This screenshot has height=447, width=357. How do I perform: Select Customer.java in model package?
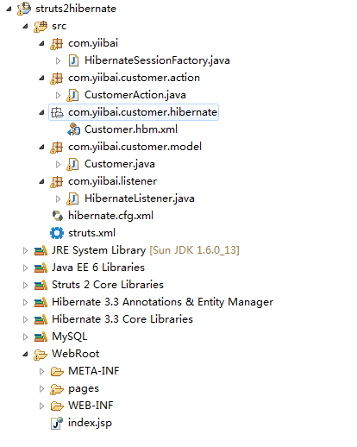120,164
